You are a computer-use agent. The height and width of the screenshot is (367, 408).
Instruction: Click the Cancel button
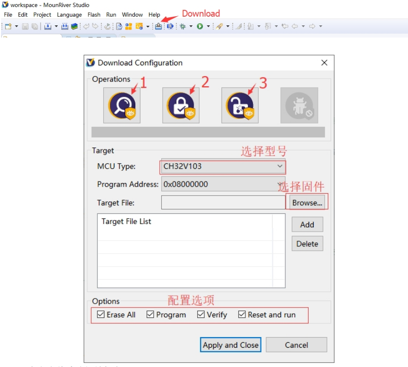(x=296, y=345)
